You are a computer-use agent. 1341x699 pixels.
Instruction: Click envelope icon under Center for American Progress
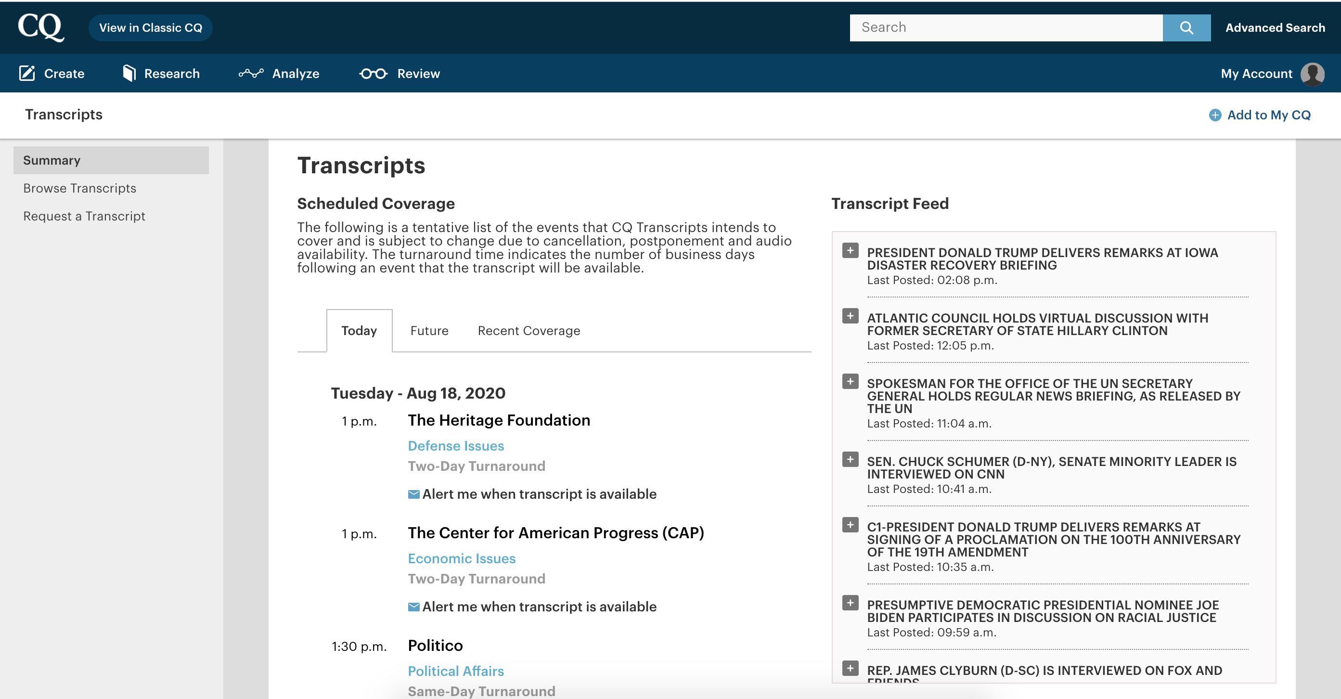coord(414,607)
